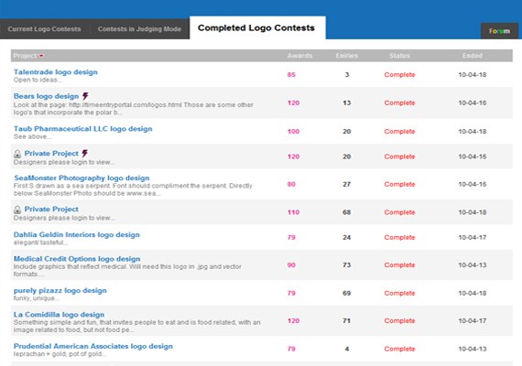522x366 pixels.
Task: Click Complete status for Talentrade row
Action: click(x=399, y=74)
